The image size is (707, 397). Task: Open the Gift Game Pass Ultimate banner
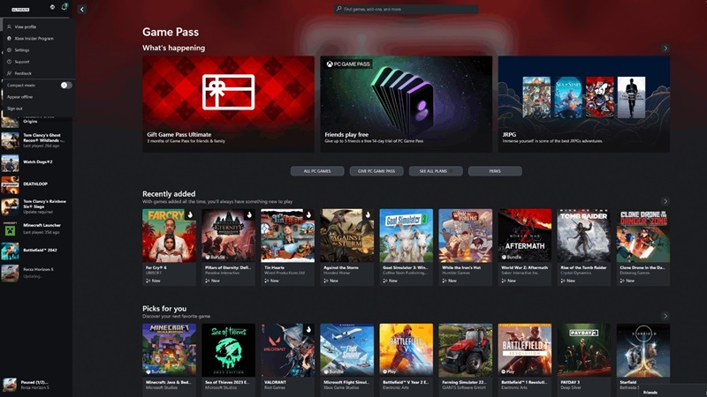point(229,104)
